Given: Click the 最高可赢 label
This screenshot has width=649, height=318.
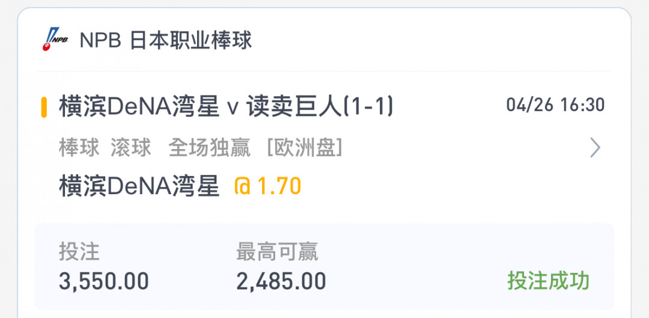Looking at the screenshot, I should point(277,251).
